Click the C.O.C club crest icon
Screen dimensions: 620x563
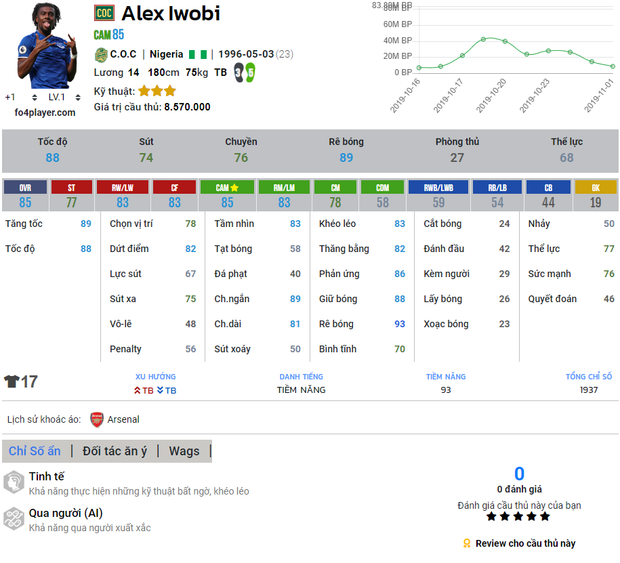101,54
